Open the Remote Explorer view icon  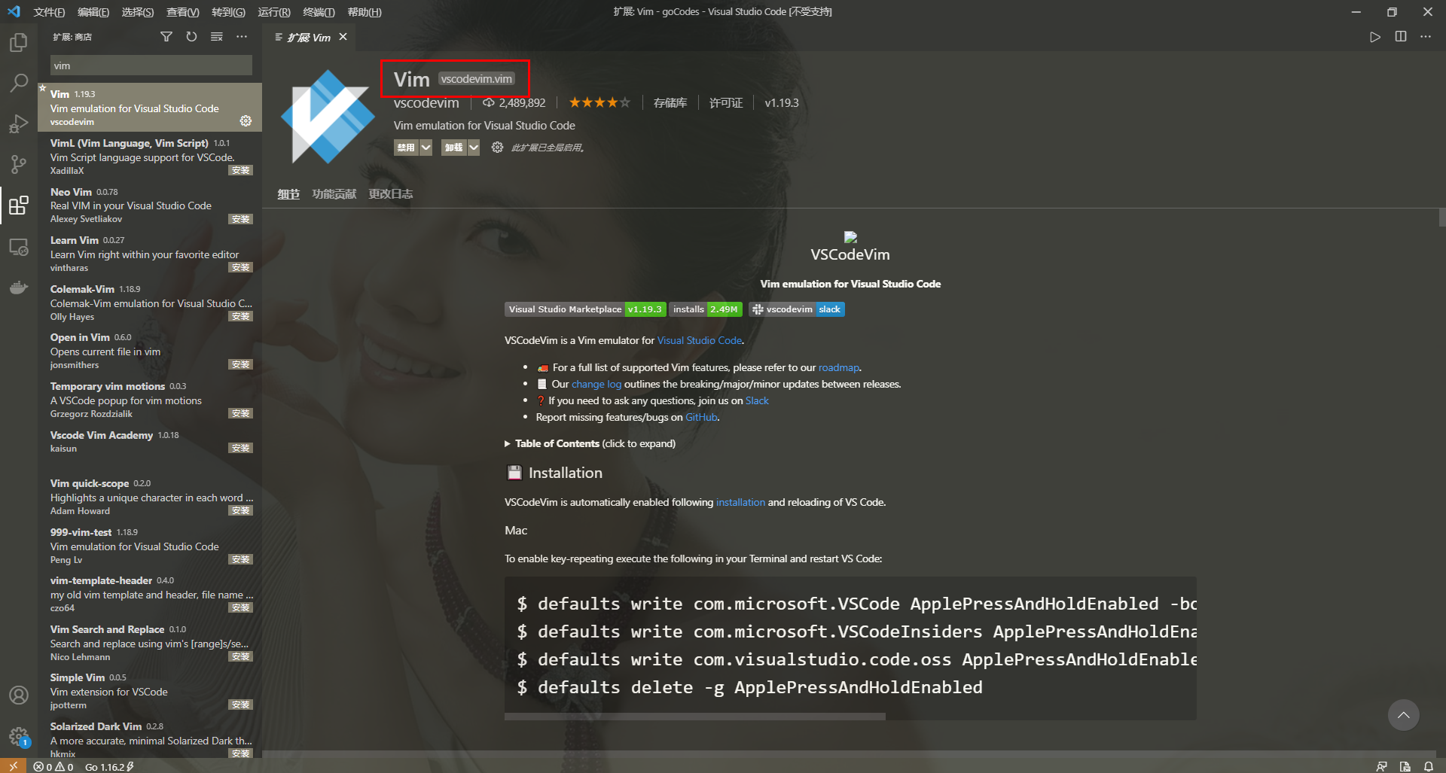point(18,246)
